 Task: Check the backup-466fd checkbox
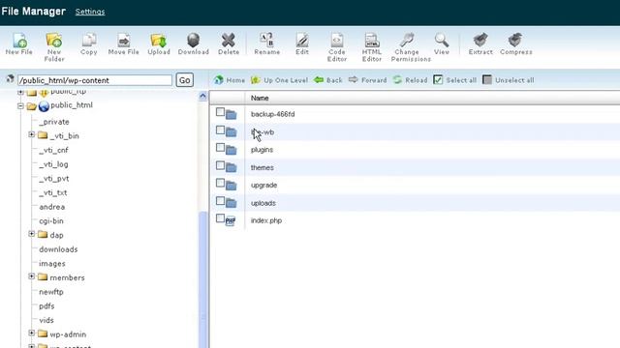(220, 112)
